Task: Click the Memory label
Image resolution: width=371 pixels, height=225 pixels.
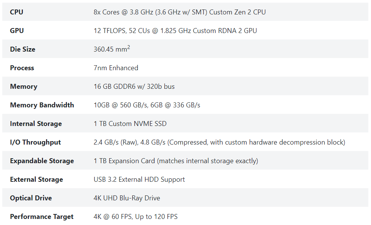Action: coord(24,87)
